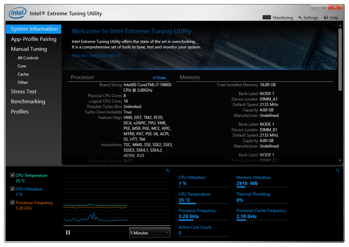
Task: Select Cache under Manual Tuning
Action: (23, 74)
